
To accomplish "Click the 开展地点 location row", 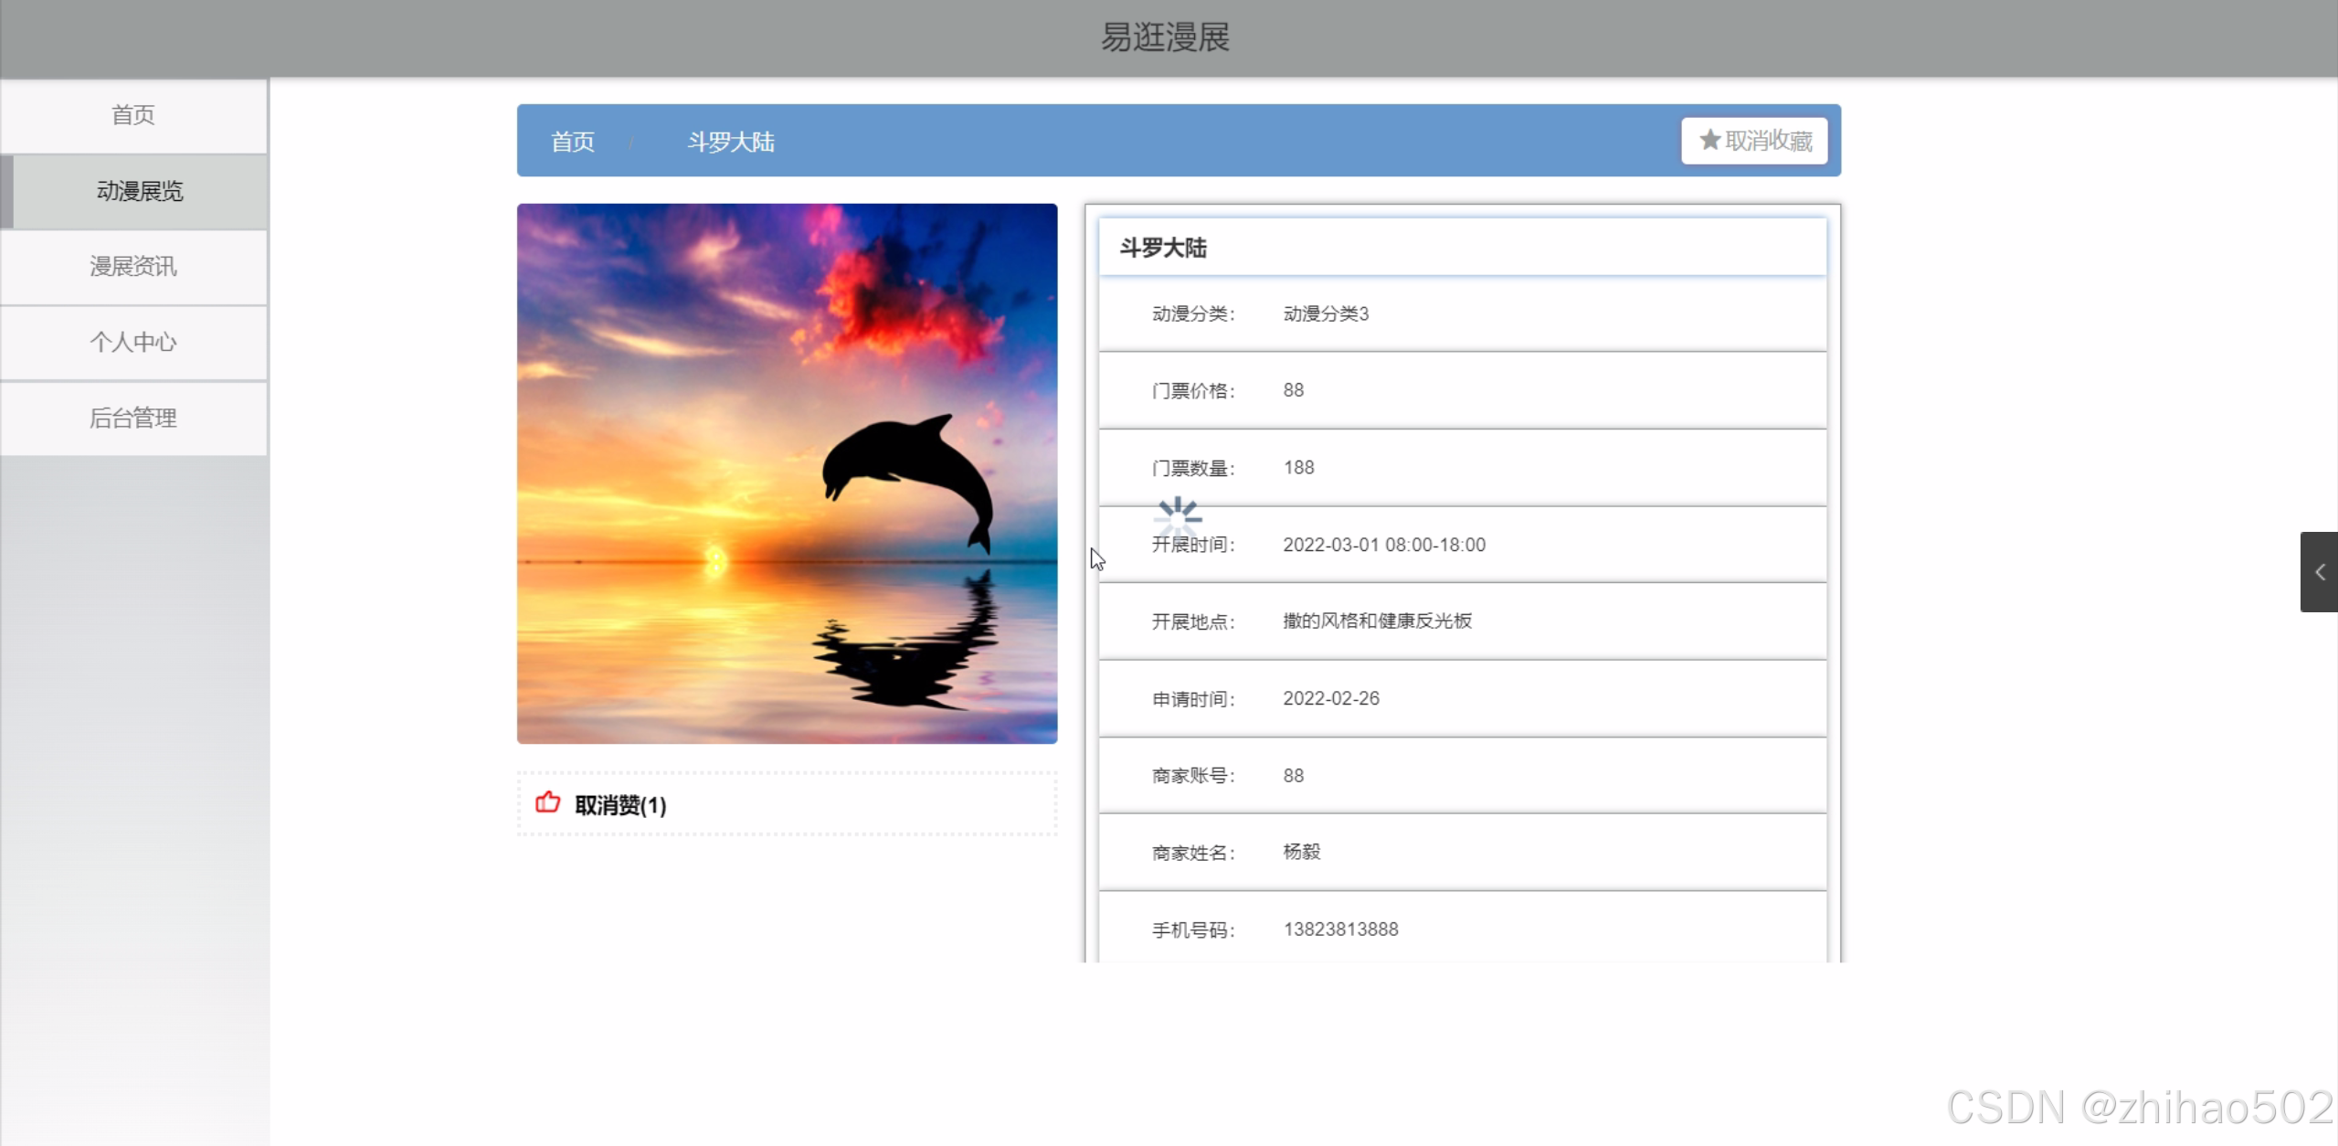I will [1462, 621].
